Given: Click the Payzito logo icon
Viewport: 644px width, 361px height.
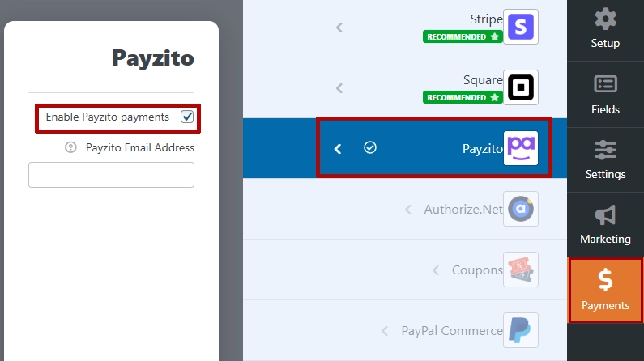Looking at the screenshot, I should (520, 148).
